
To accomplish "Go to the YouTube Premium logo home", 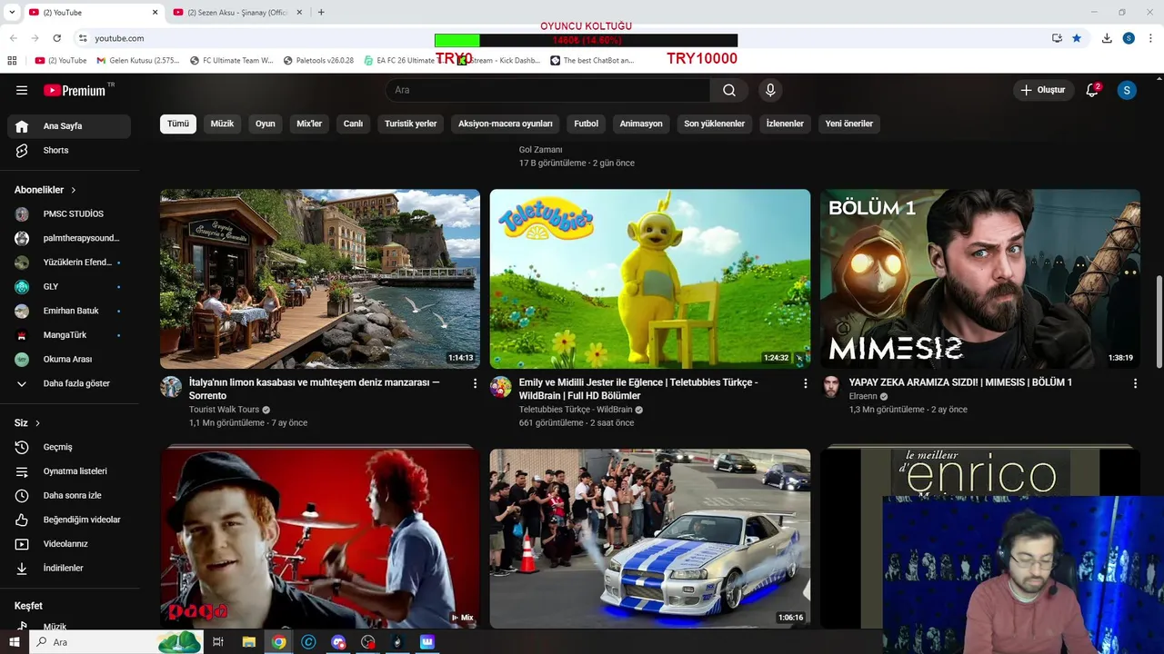I will tap(75, 90).
